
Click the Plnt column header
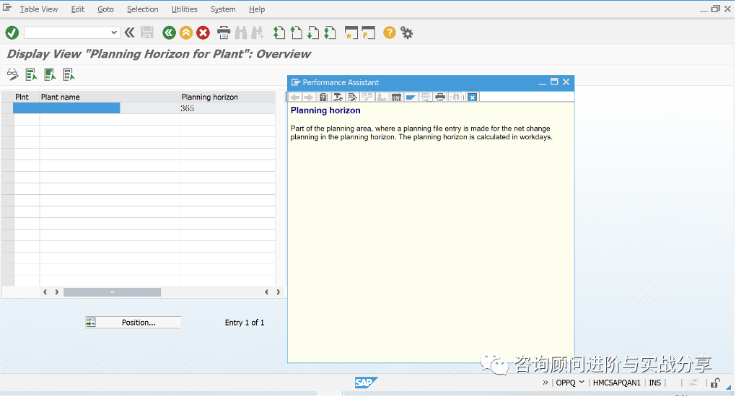click(26, 97)
